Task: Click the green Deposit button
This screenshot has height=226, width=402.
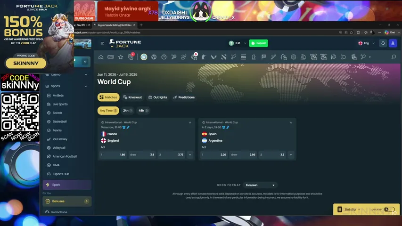Action: [x=258, y=43]
